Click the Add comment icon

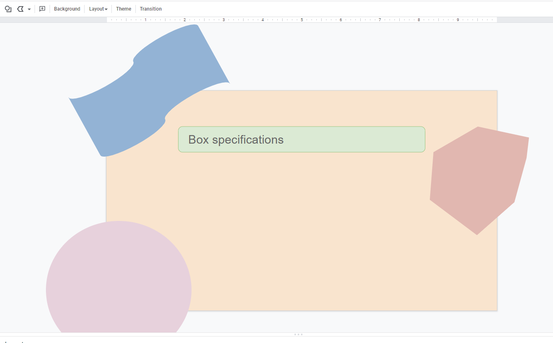click(x=42, y=9)
